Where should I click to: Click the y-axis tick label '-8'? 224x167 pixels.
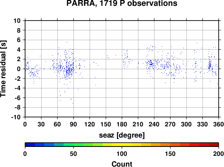click(x=17, y=108)
